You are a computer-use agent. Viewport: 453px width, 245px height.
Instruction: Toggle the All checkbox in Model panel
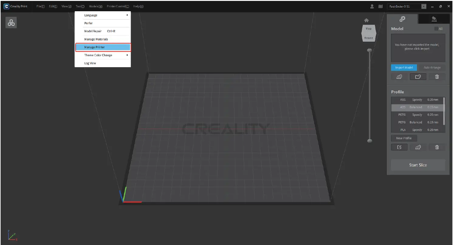(437, 29)
